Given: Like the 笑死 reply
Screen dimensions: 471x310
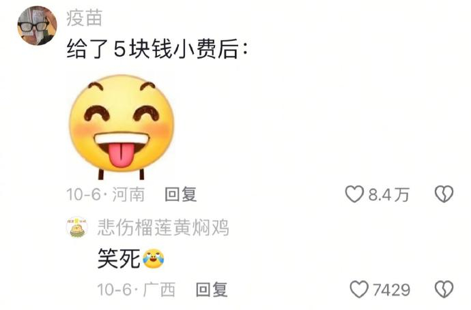Looking at the screenshot, I should tap(359, 290).
